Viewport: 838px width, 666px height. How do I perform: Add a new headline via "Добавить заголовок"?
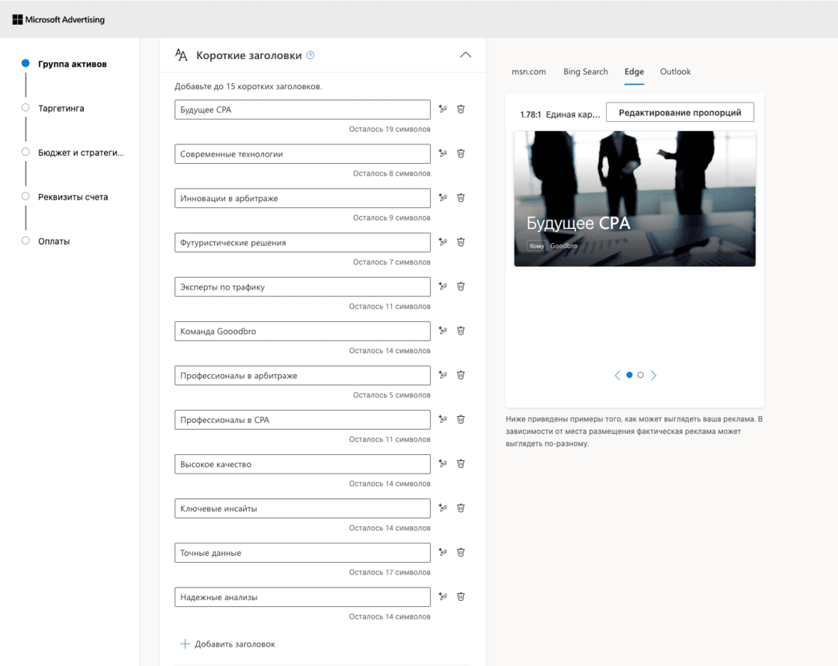coord(229,643)
